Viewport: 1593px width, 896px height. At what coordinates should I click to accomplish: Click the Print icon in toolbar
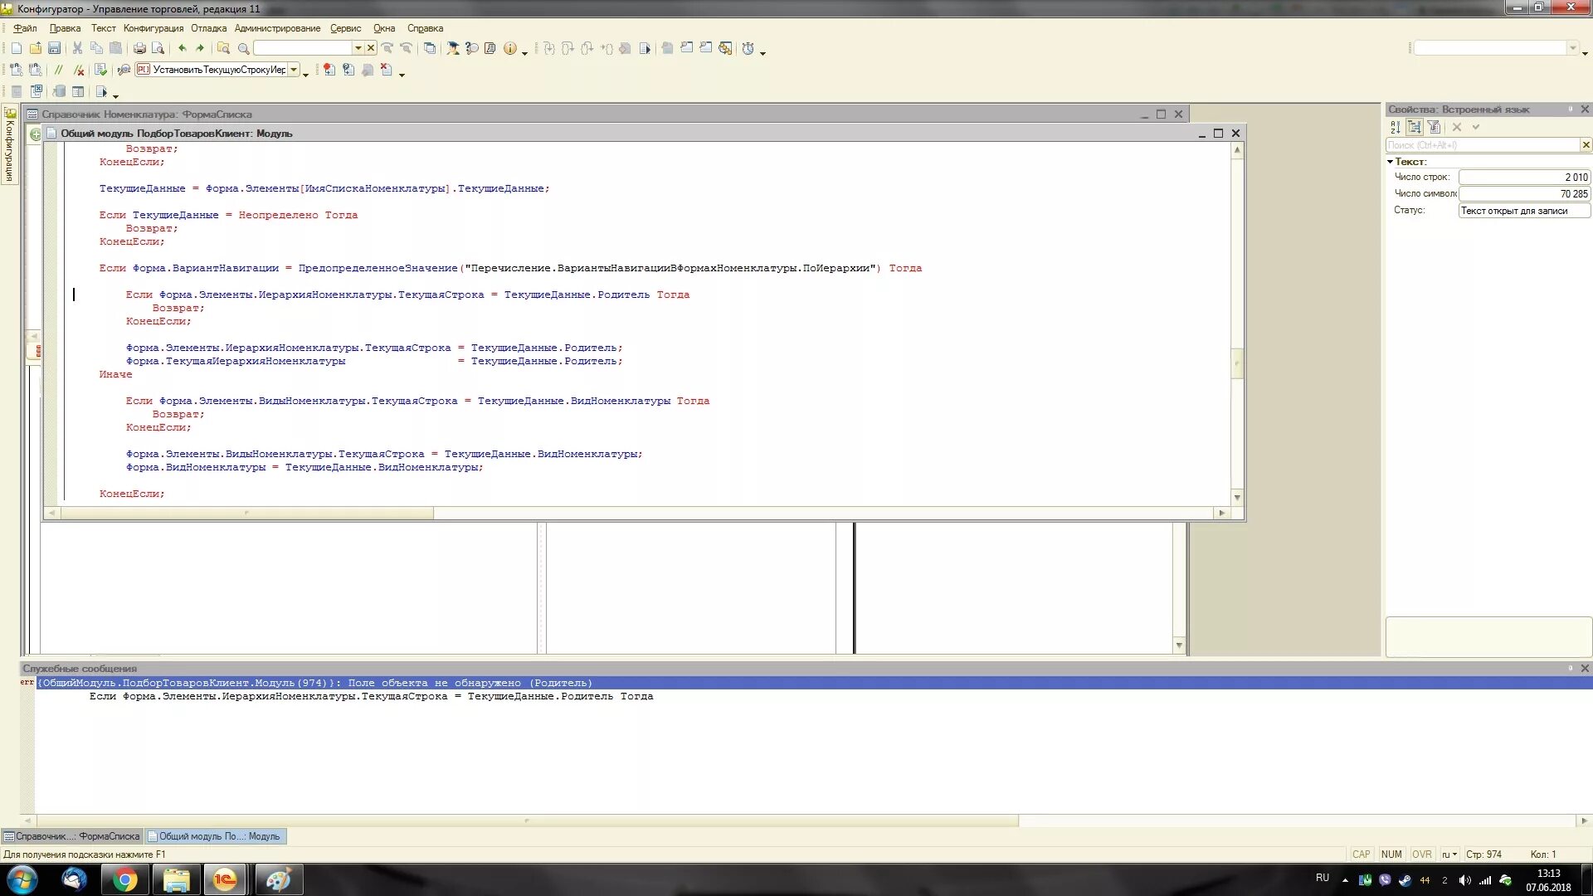point(139,48)
